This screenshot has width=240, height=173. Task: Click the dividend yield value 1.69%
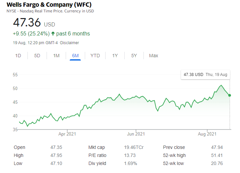(131, 163)
